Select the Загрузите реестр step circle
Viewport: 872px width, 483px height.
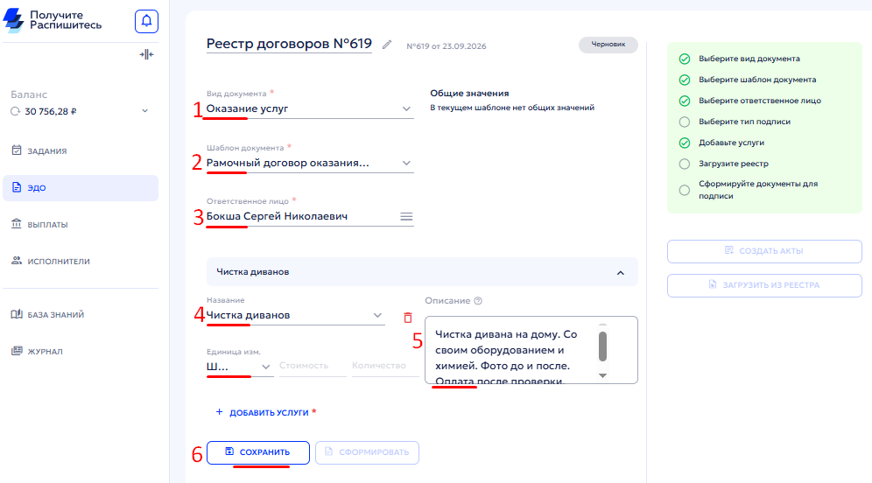pyautogui.click(x=685, y=164)
